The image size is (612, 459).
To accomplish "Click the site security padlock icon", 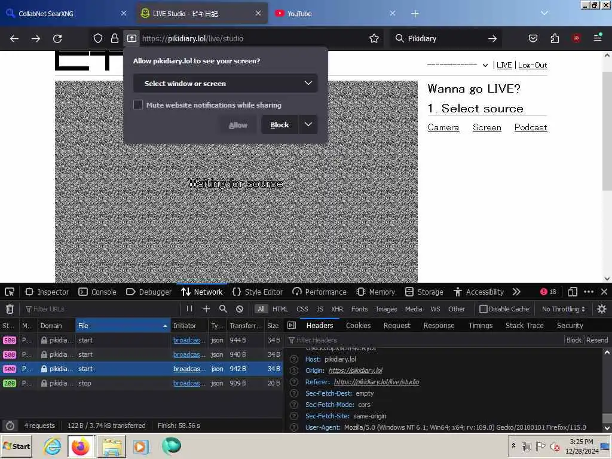I will [114, 38].
